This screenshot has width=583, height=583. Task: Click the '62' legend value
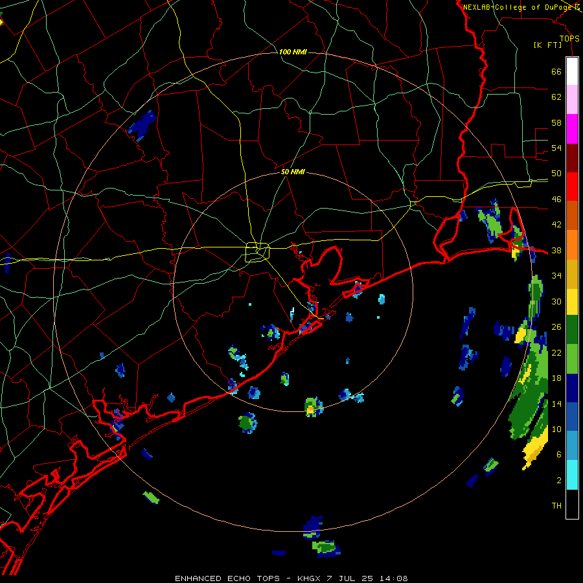556,97
